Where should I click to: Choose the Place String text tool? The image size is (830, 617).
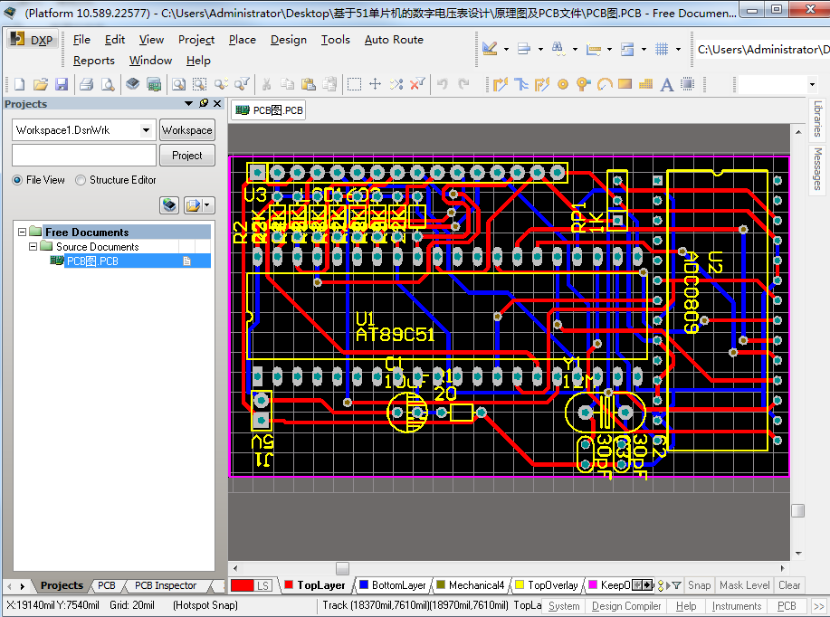667,84
